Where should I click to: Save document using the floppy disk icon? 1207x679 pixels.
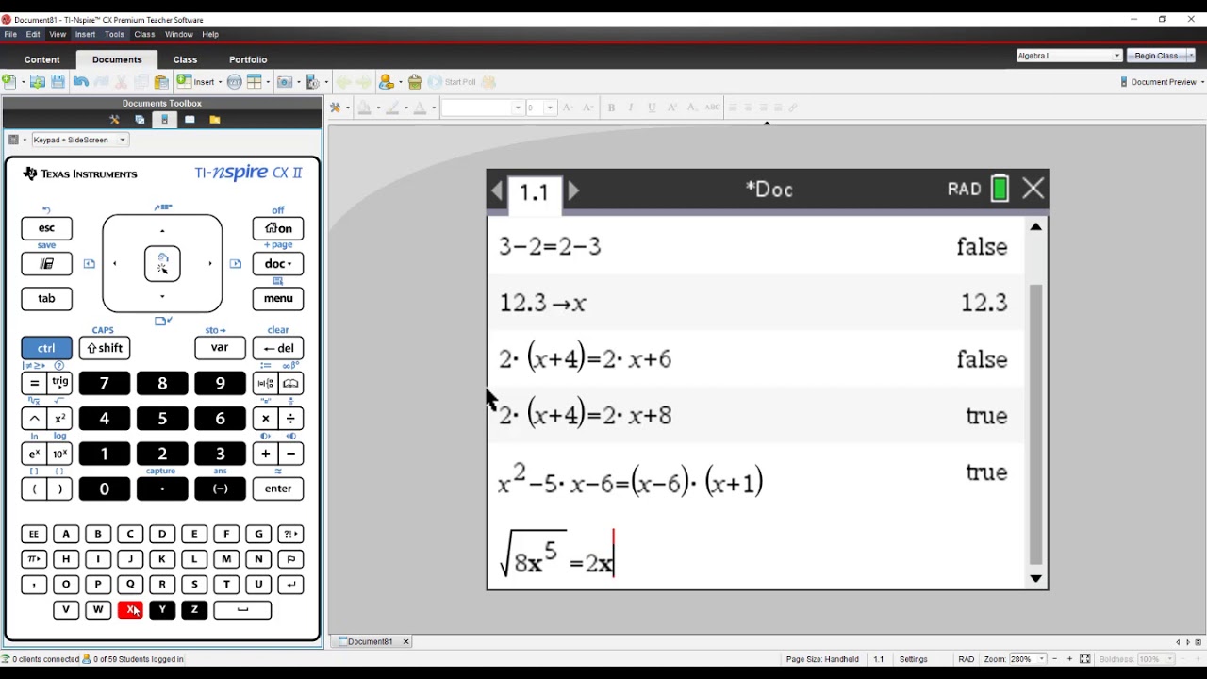coord(58,82)
